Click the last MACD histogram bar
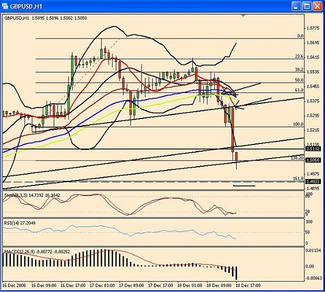 click(236, 273)
